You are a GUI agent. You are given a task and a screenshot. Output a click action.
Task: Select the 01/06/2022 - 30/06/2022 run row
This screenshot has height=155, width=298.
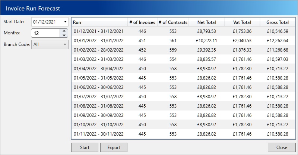98,87
